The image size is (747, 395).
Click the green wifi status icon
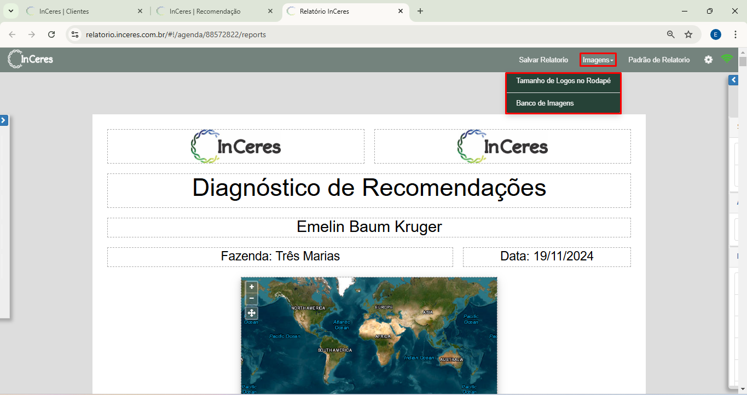click(727, 59)
